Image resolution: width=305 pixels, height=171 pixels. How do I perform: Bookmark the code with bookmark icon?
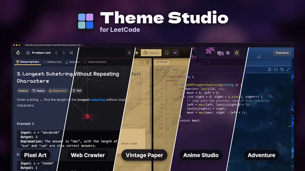tap(270, 70)
